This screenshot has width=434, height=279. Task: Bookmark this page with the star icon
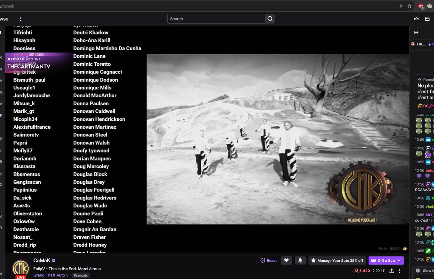point(410,6)
